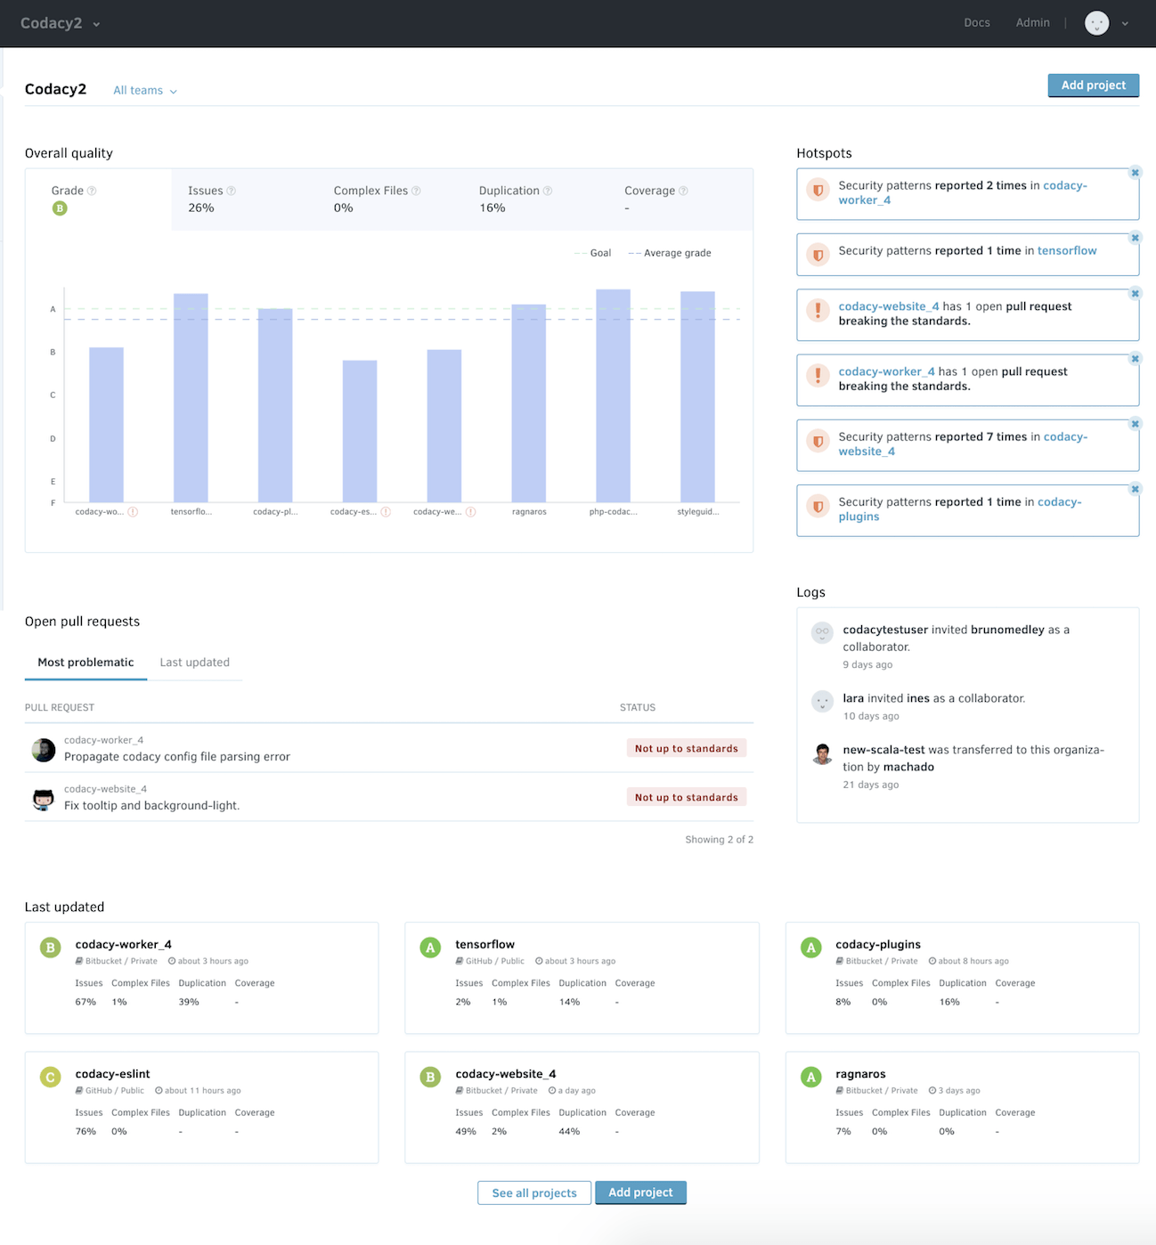Open the codacy-website_4 link in hotspots
1156x1245 pixels.
pyautogui.click(x=888, y=306)
